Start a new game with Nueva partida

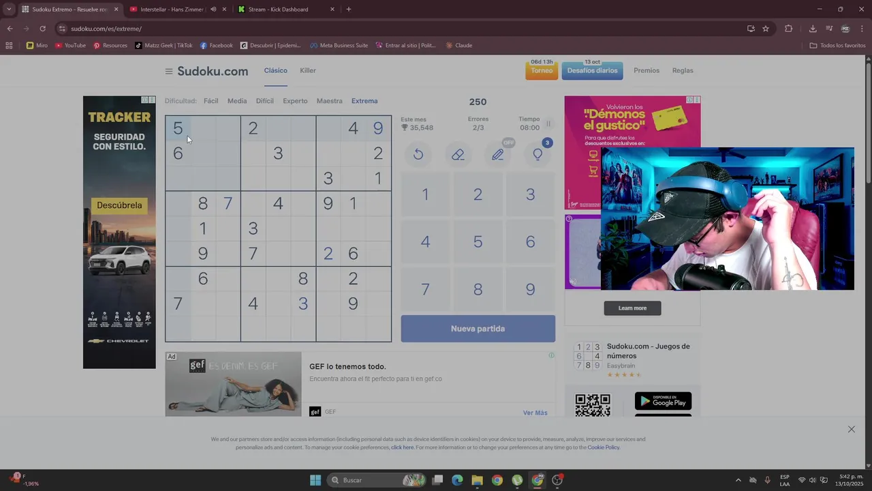(478, 329)
